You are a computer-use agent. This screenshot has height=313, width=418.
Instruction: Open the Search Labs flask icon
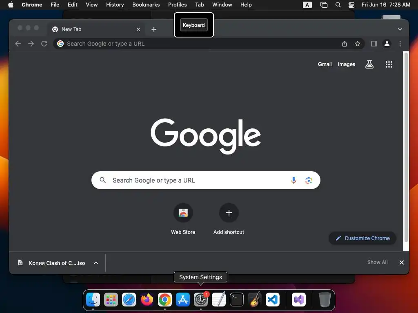(x=369, y=64)
